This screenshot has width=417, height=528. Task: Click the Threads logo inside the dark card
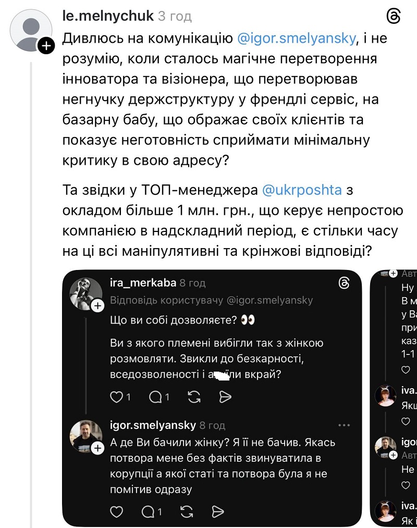click(344, 283)
